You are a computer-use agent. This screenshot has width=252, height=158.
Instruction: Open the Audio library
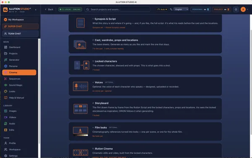point(19,123)
